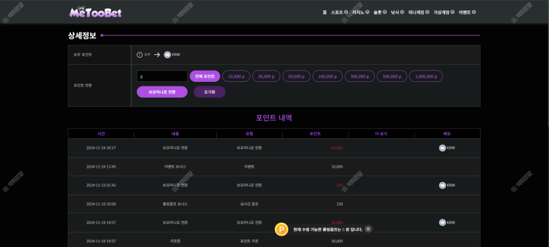Expand the 슬롯 dropdown arrow
Screen dimensions: 549x247
pos(385,12)
